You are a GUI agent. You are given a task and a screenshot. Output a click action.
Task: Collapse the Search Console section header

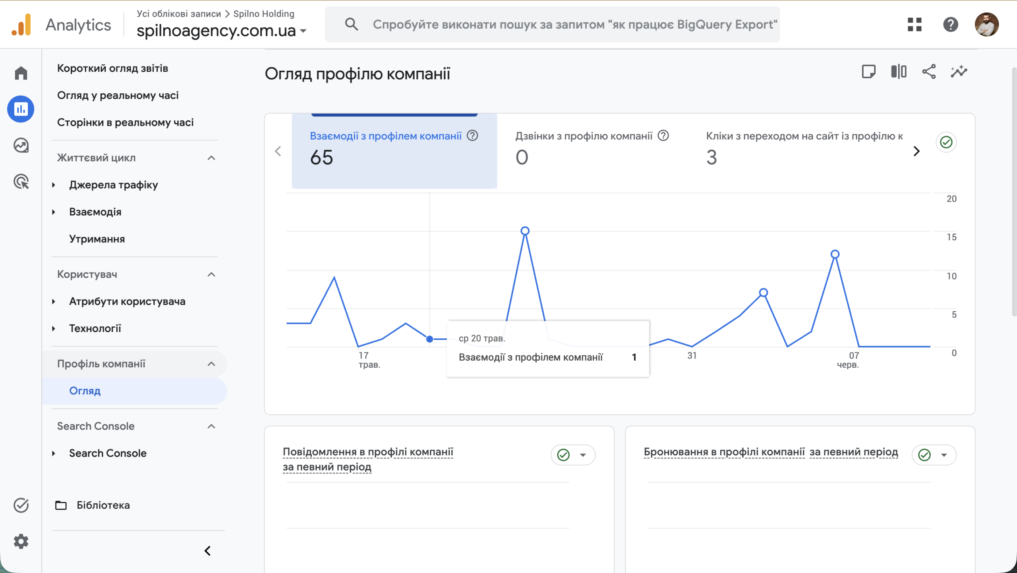[x=211, y=426]
